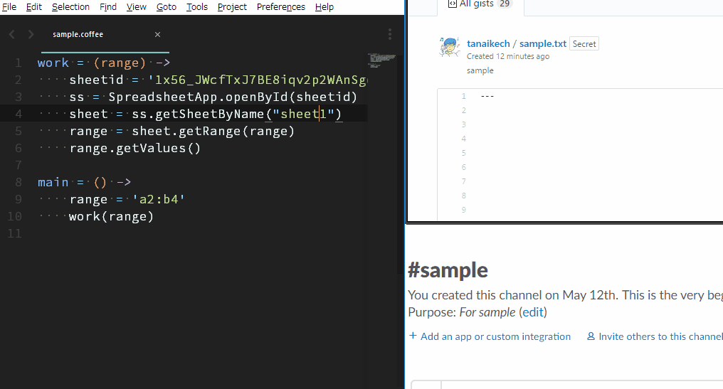Open tanaikech user avatar

click(x=450, y=47)
